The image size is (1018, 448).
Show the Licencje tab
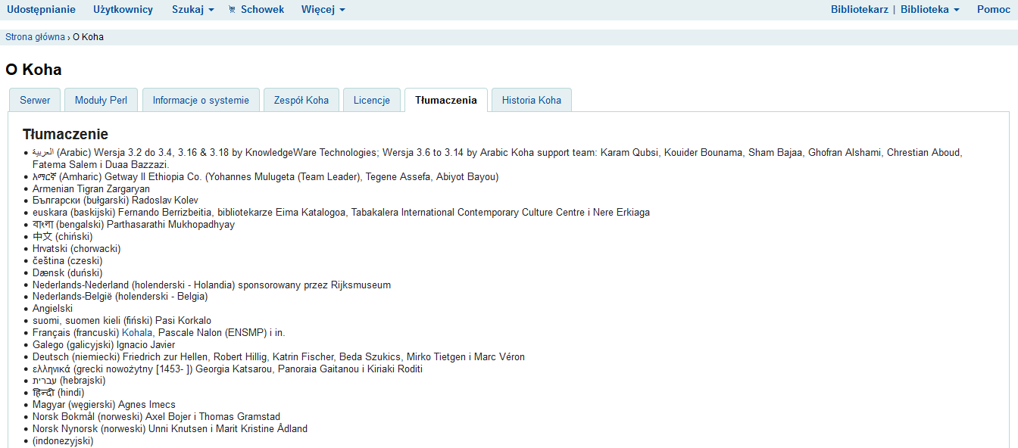click(371, 100)
